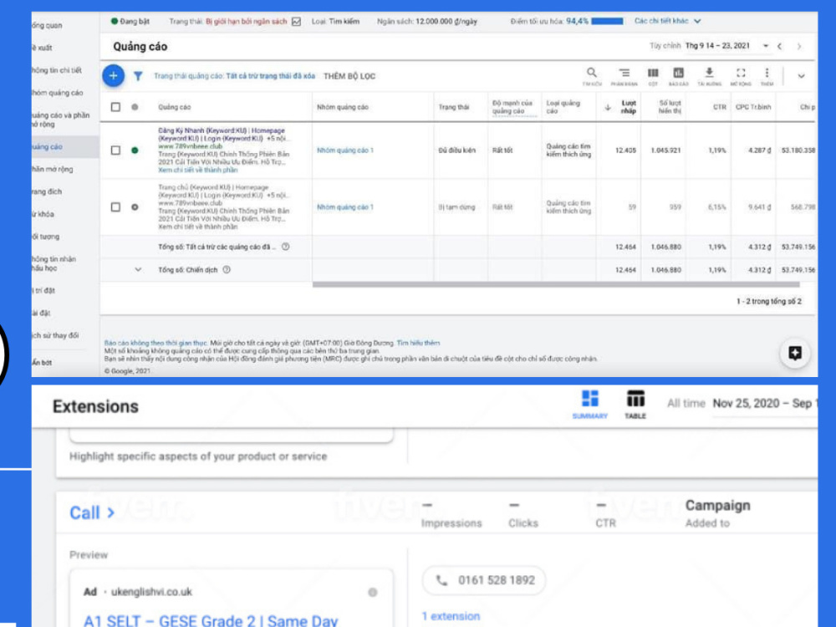Screen dimensions: 836x627
Task: Click the sort arrow beside Lượt nhấp
Action: pos(607,108)
